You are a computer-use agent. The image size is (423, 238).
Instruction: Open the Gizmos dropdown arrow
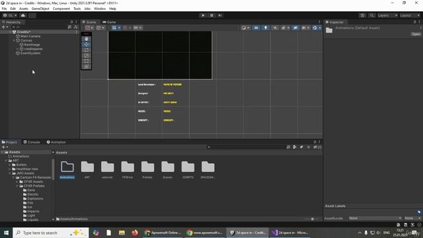pyautogui.click(x=320, y=28)
